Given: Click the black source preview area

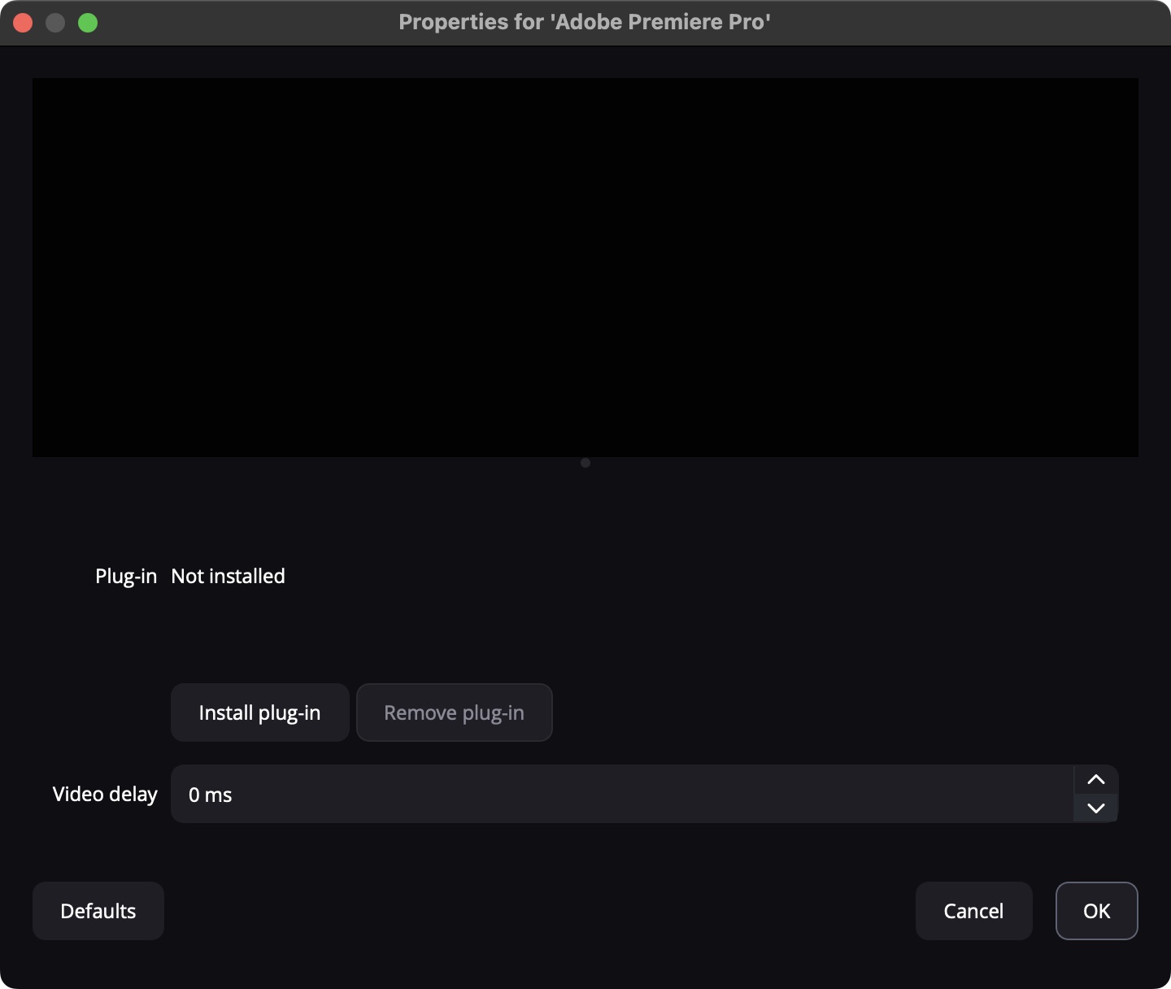Looking at the screenshot, I should (x=585, y=268).
